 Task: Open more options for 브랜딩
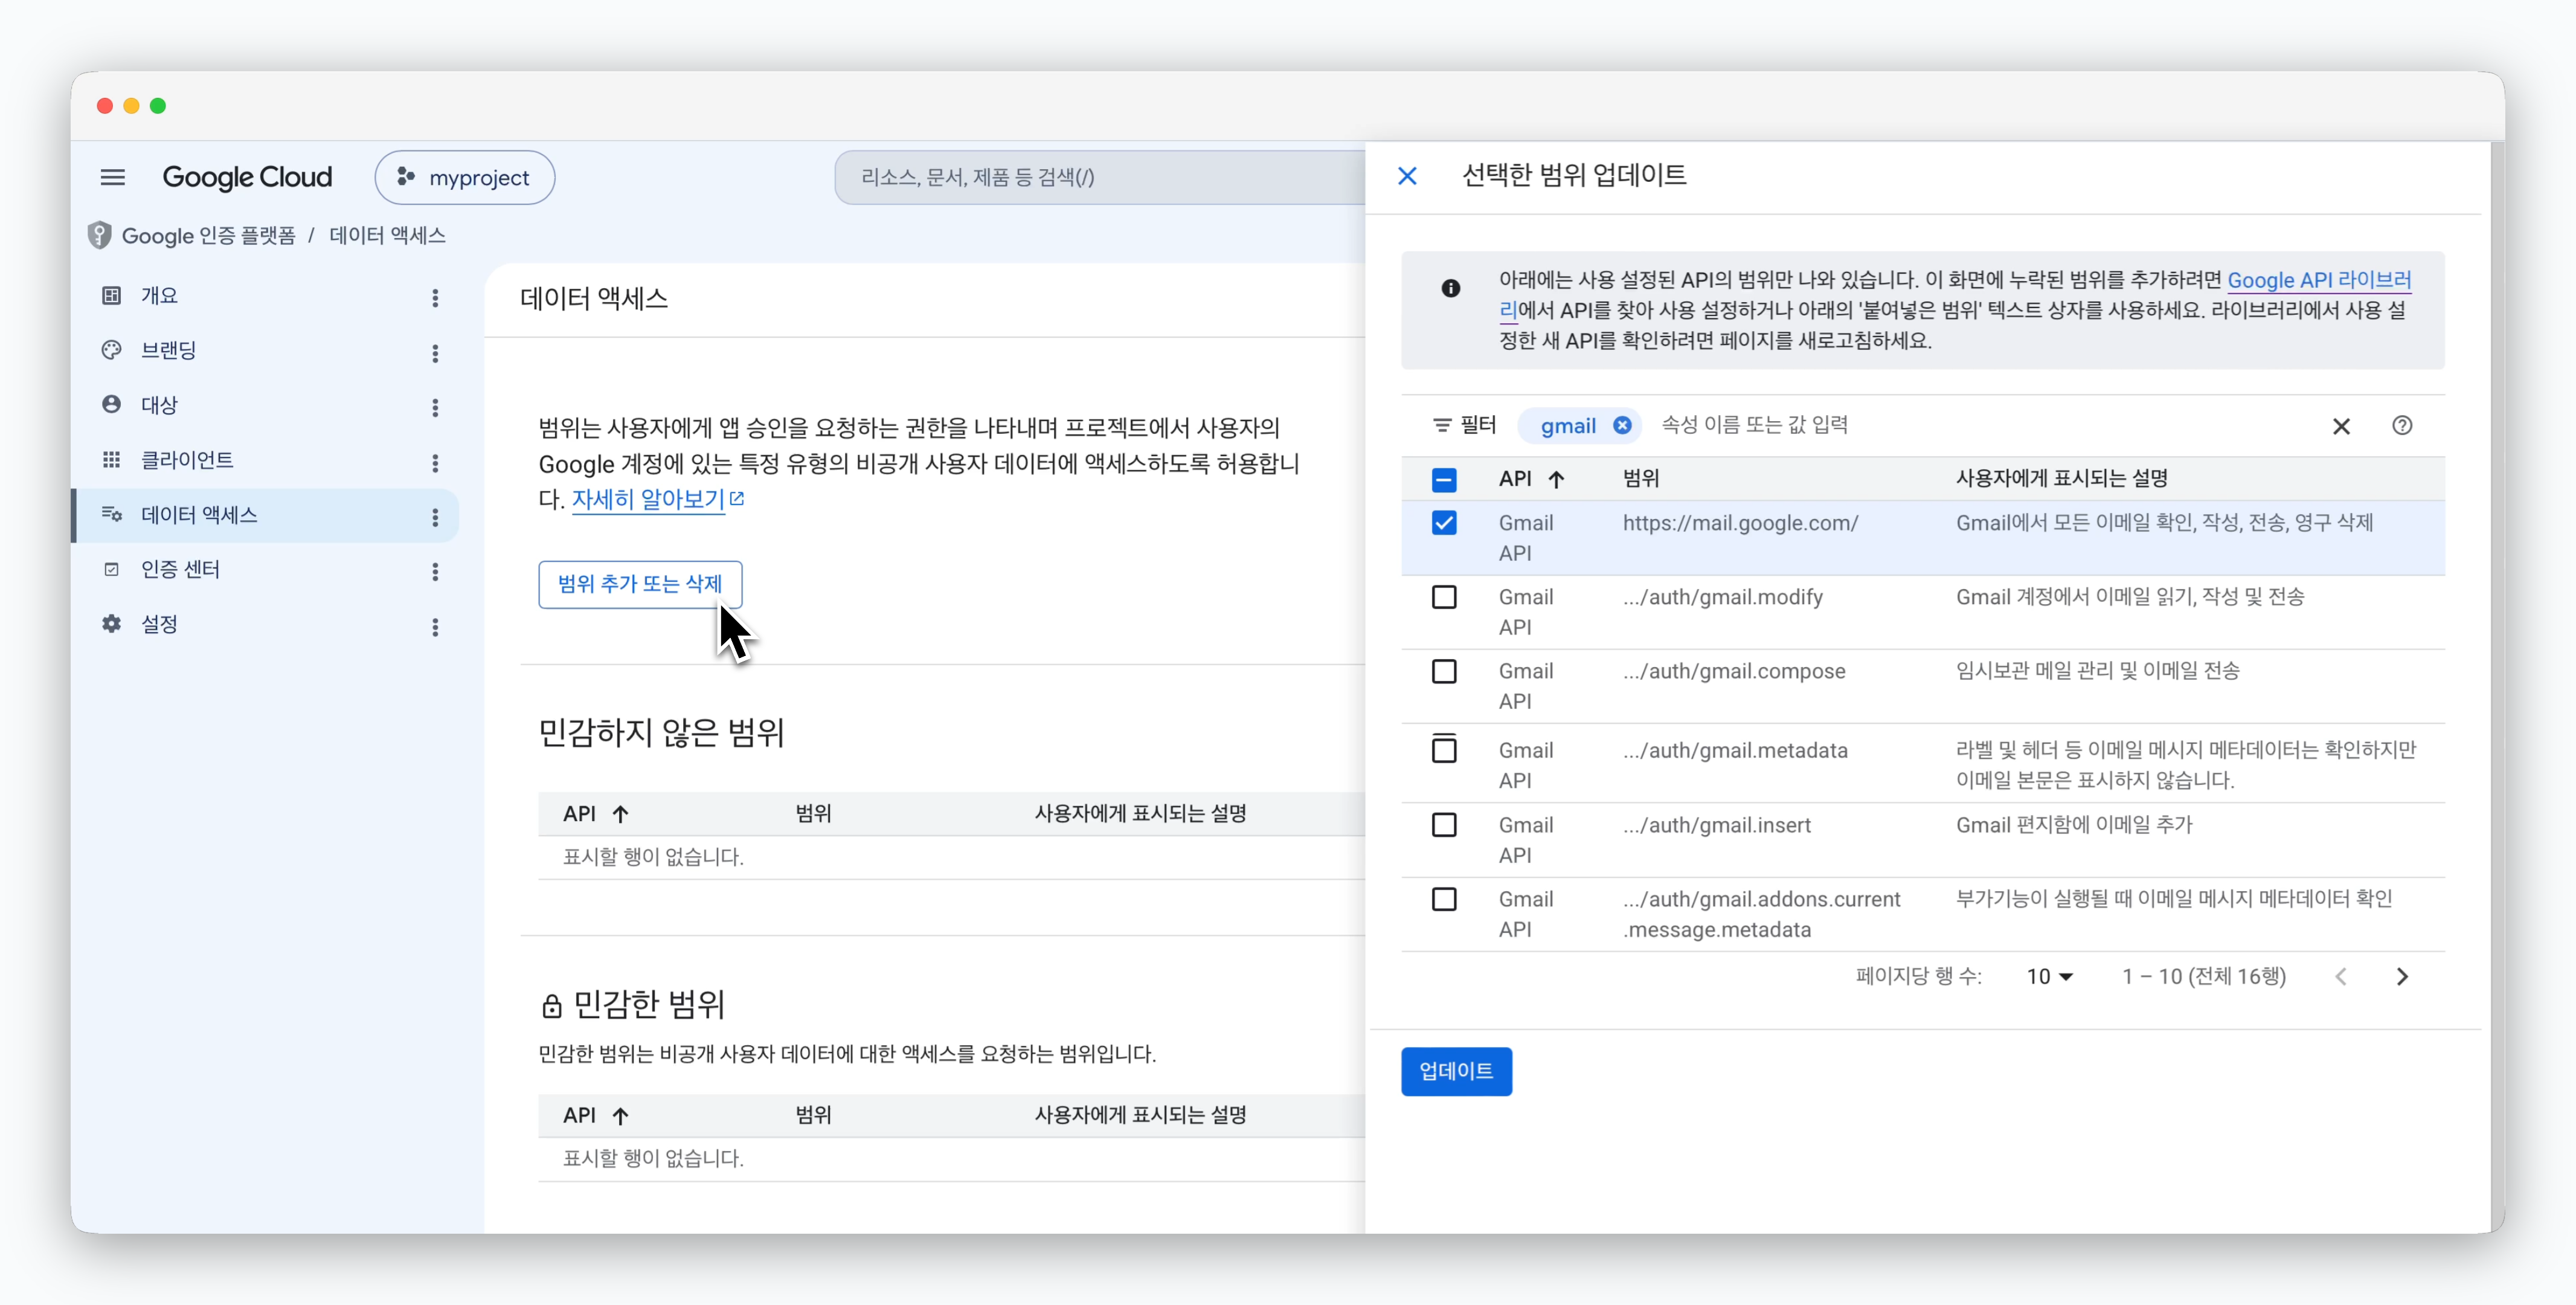(x=435, y=353)
